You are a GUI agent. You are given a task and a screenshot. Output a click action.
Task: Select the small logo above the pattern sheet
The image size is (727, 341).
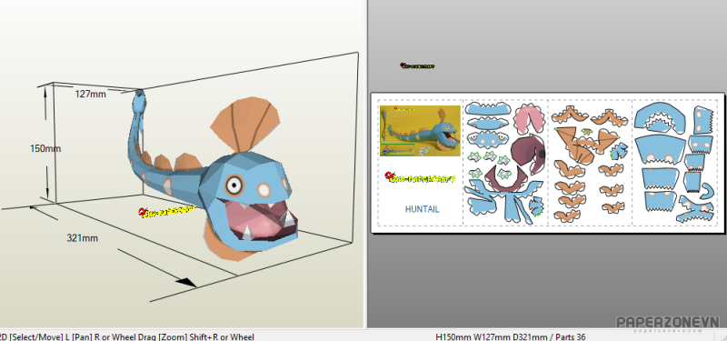pyautogui.click(x=417, y=65)
